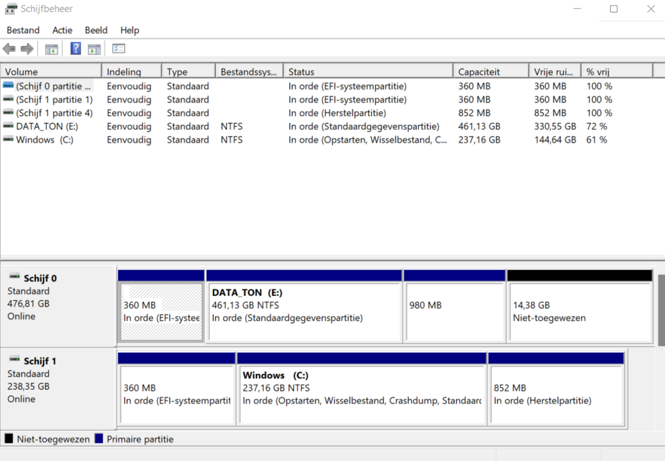Open the Help menu

click(130, 30)
